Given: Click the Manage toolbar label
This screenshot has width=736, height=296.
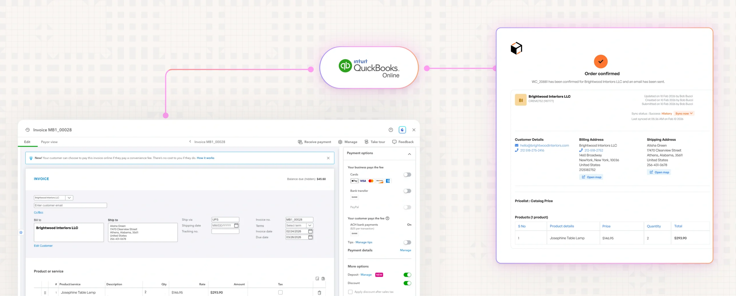Looking at the screenshot, I should [x=351, y=142].
